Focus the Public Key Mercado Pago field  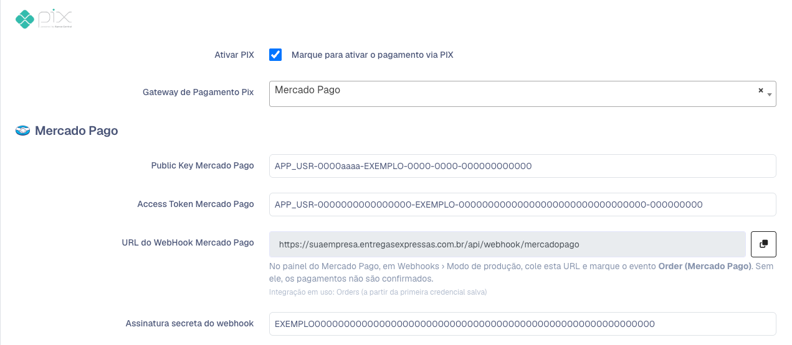tap(522, 166)
